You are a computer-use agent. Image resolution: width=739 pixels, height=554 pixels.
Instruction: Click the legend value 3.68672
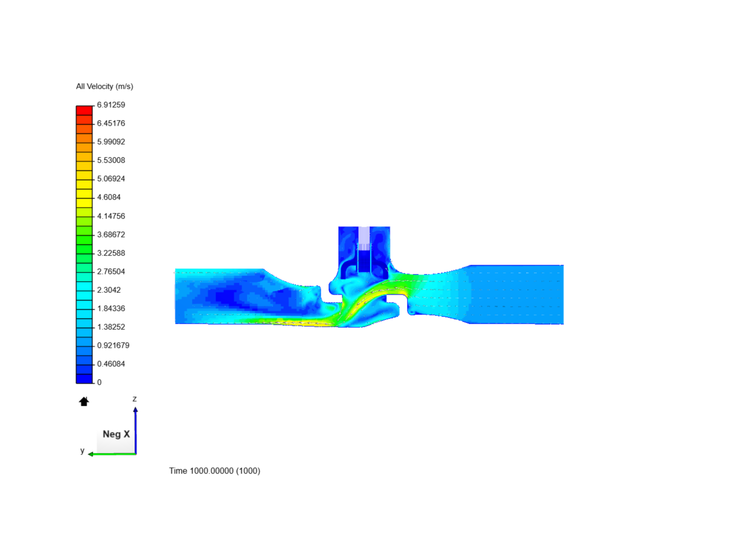pos(111,234)
